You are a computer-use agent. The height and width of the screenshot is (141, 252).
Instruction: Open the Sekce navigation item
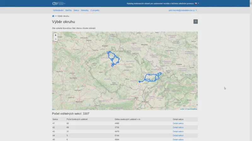pyautogui.click(x=76, y=10)
